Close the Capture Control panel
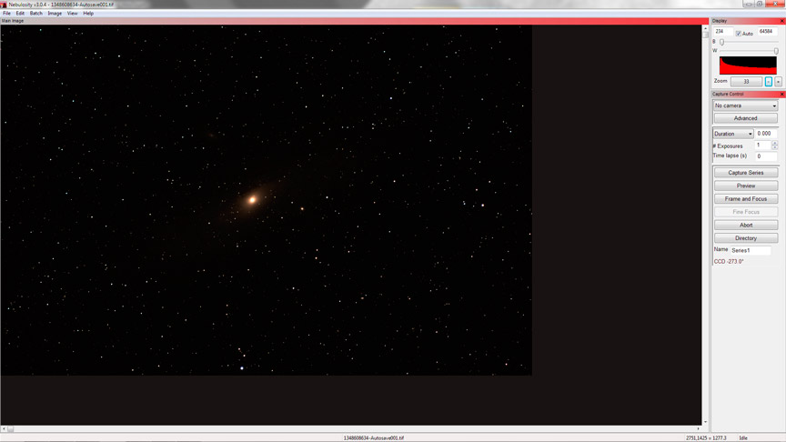 point(781,94)
